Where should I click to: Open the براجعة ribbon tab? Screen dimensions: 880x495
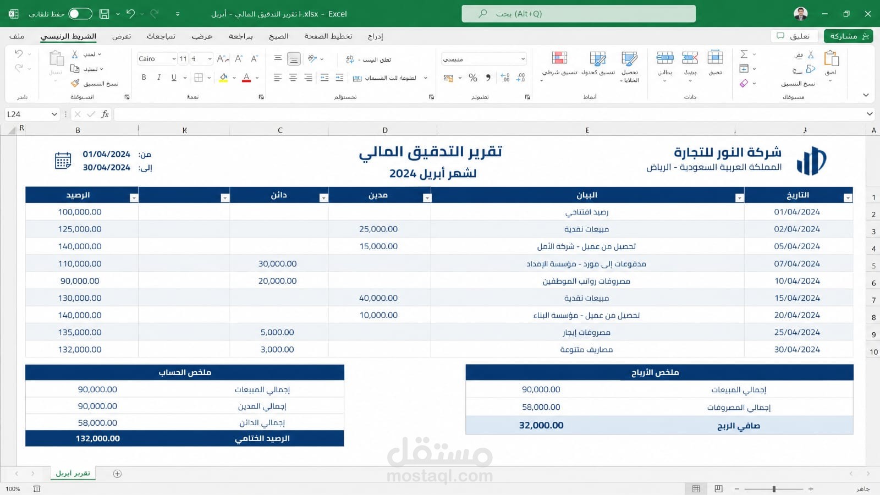click(240, 36)
